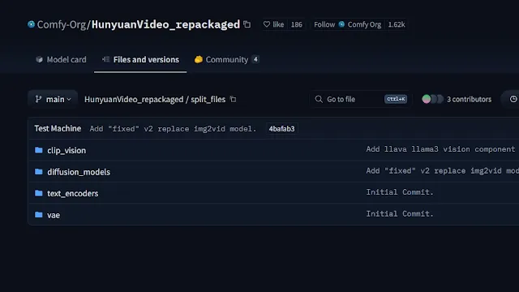Open the HunyuanVideo_repackaged breadcrumb link

134,99
